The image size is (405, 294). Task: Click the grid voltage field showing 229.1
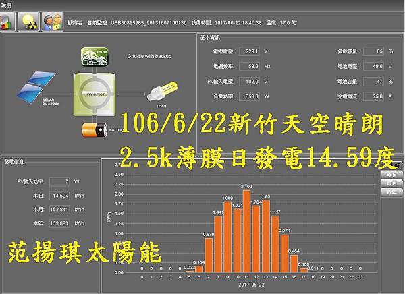(x=250, y=51)
